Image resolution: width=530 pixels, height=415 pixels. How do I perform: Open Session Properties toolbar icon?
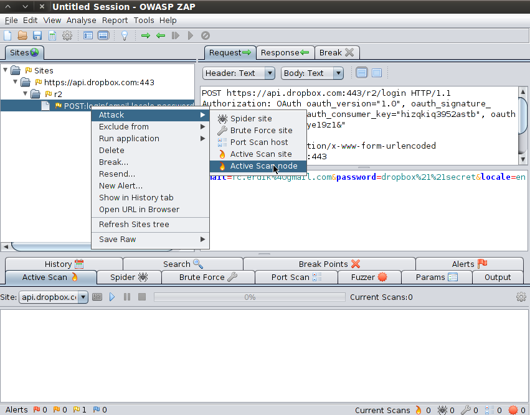tap(52, 35)
